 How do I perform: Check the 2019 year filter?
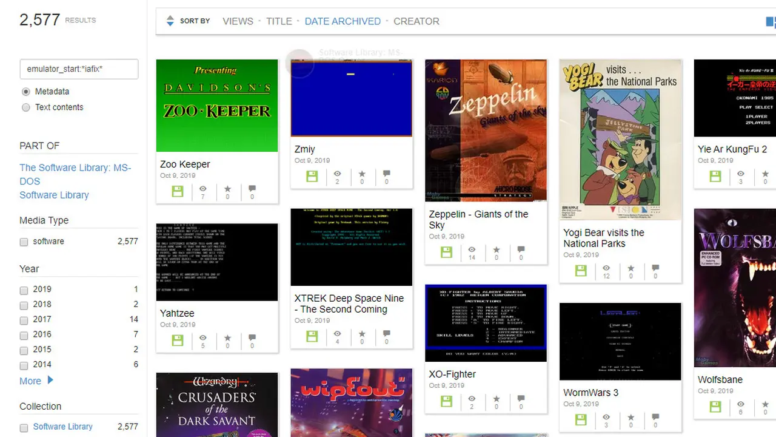point(24,290)
